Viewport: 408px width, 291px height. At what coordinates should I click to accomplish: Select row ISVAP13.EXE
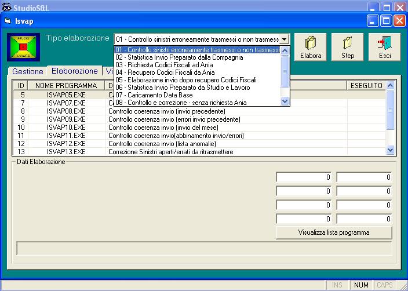point(199,151)
